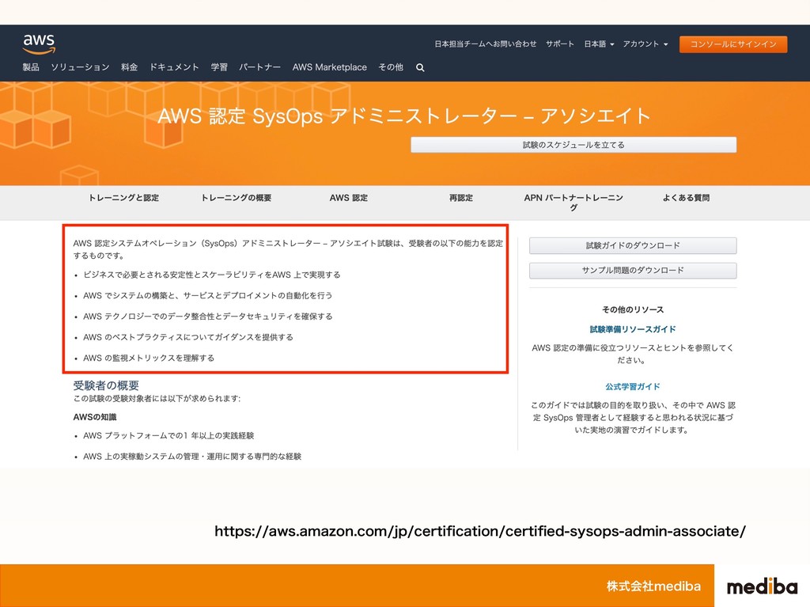This screenshot has height=607, width=810.
Task: Click bullet AWS のベストプラクティスについて
Action: (188, 337)
